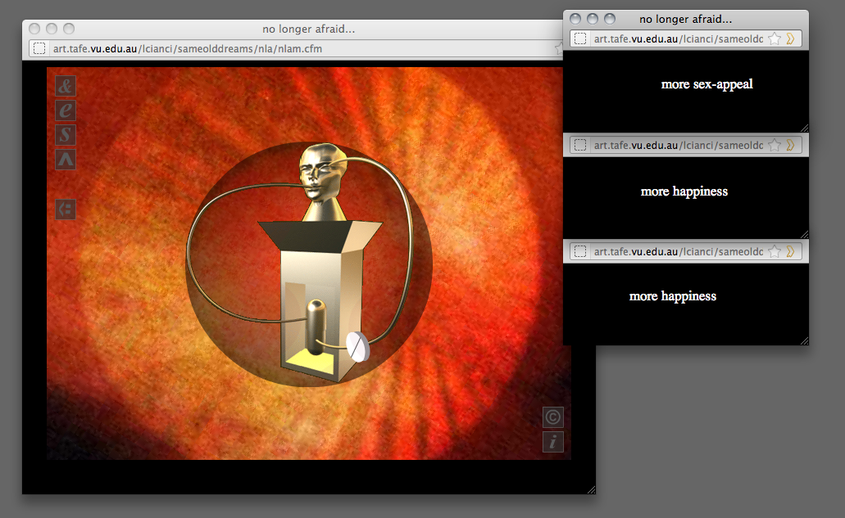Click the bookmark star in the middle popup
The image size is (845, 518).
click(775, 145)
